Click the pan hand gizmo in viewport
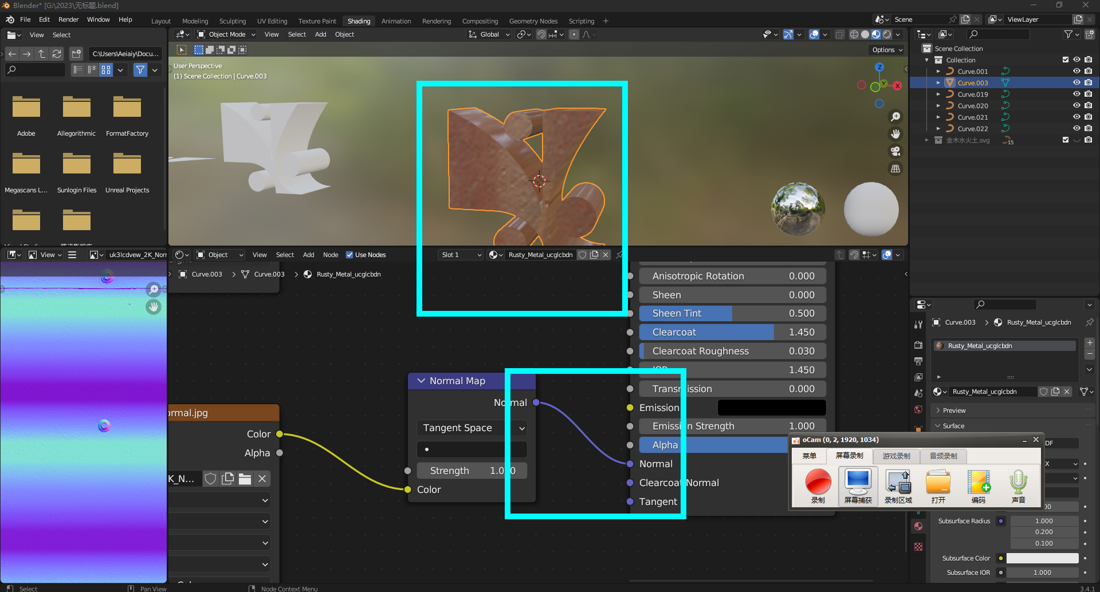 point(895,134)
